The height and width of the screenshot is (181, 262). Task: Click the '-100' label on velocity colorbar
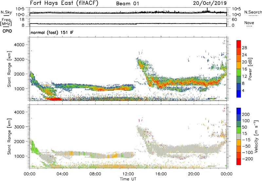point(247,153)
